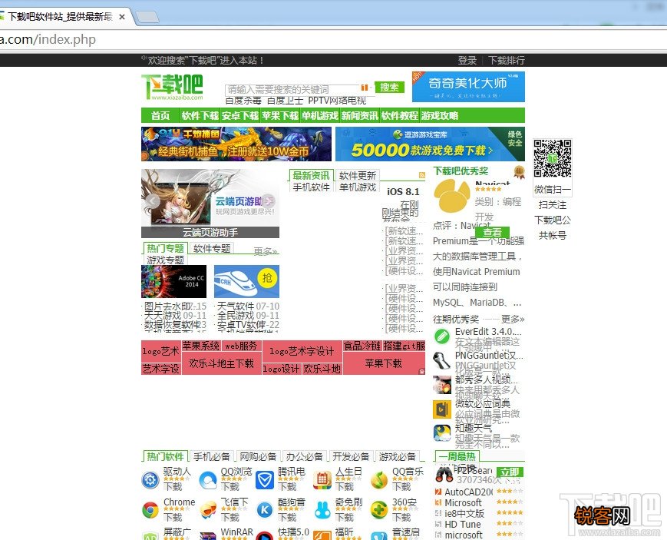
Task: Switch to the 最新资讯 tab
Action: (x=311, y=175)
